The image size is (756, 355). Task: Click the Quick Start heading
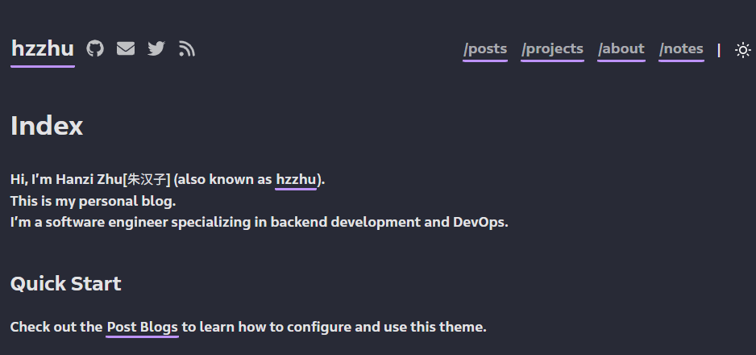[65, 284]
